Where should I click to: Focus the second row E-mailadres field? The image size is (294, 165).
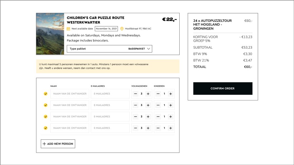click(x=110, y=105)
